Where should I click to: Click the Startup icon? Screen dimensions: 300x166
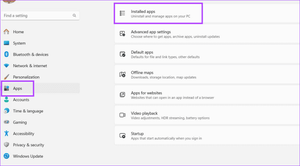pyautogui.click(x=122, y=135)
